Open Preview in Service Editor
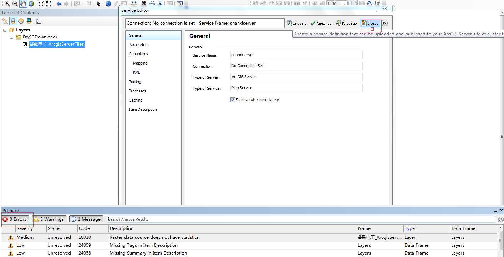This screenshot has height=257, width=504. (346, 23)
